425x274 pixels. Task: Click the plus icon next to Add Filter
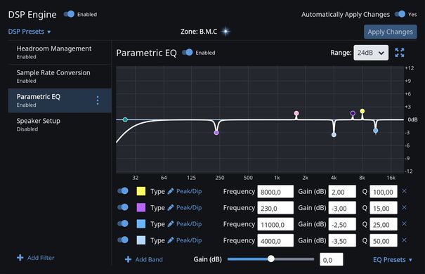(x=20, y=257)
